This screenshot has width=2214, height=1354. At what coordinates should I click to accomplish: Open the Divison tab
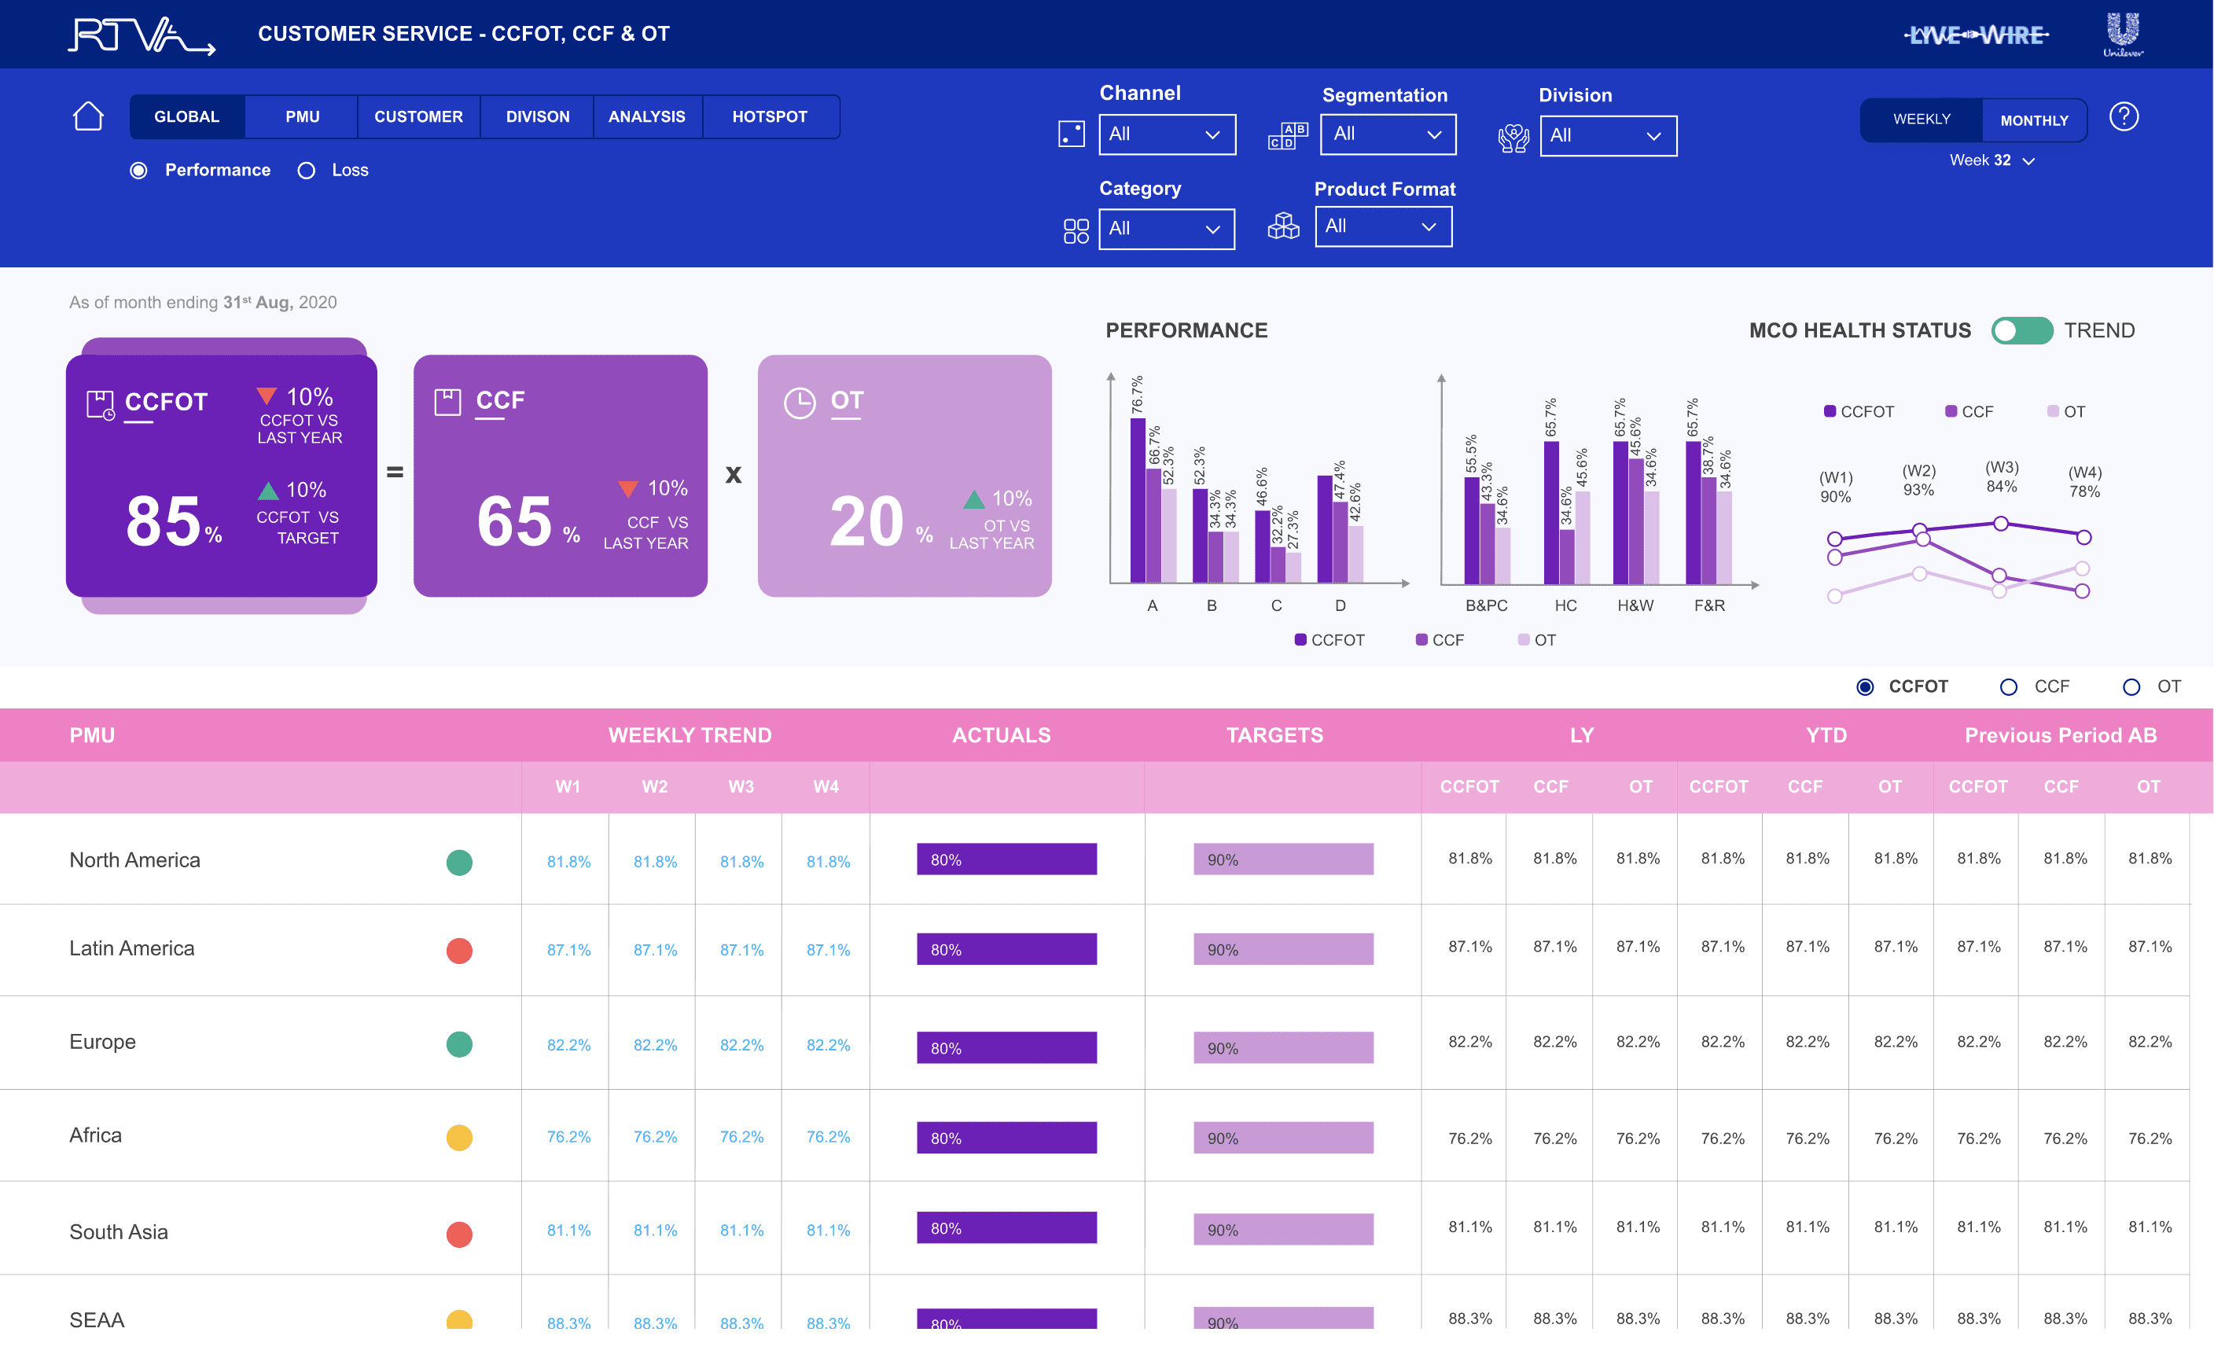point(537,117)
